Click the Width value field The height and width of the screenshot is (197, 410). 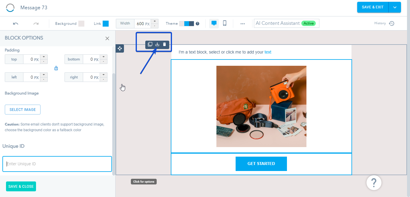click(x=143, y=24)
